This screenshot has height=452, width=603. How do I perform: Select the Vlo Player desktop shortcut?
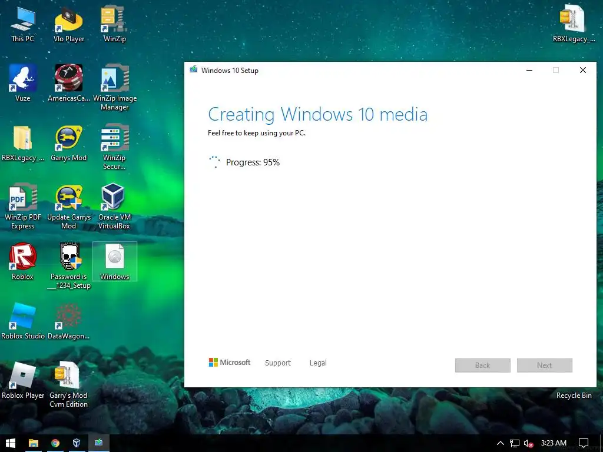pos(68,24)
